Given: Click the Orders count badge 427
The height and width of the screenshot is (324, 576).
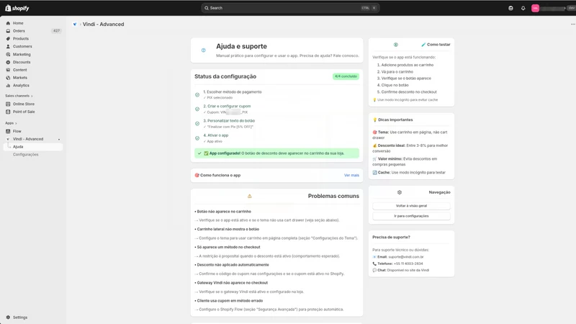Looking at the screenshot, I should [56, 31].
